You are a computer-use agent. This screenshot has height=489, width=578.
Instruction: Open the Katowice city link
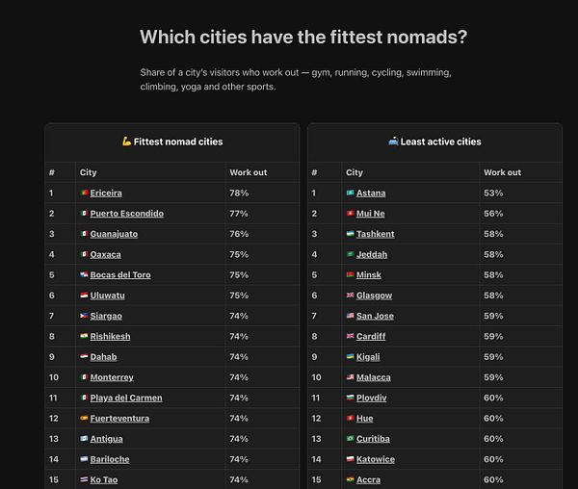coord(376,459)
